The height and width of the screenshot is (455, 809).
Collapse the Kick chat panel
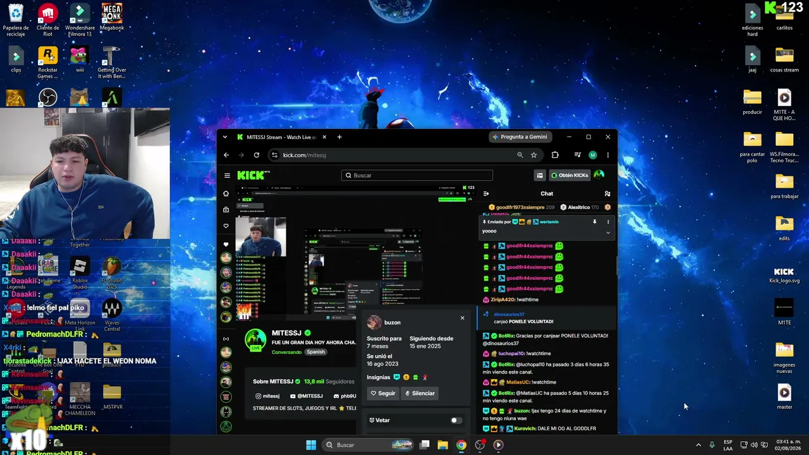pos(486,193)
